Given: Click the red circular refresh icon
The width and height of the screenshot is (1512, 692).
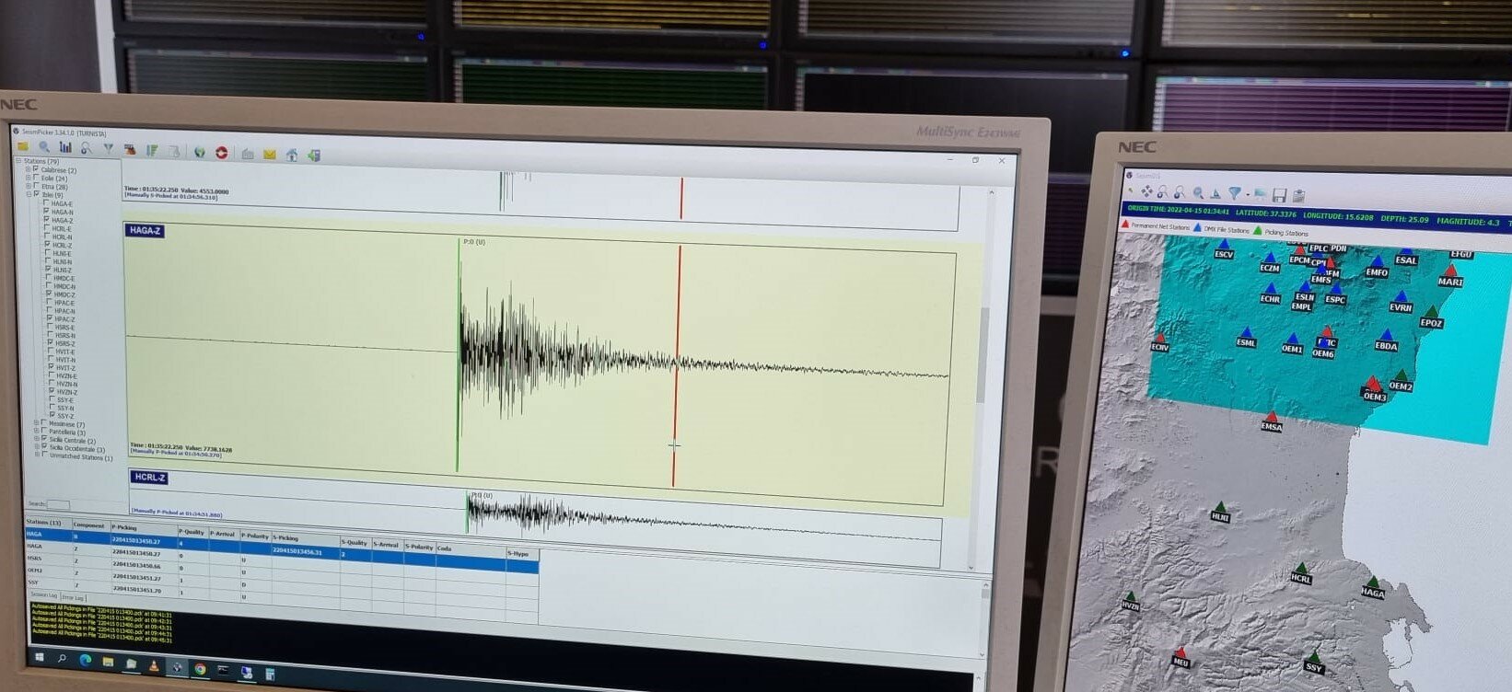Looking at the screenshot, I should [221, 152].
